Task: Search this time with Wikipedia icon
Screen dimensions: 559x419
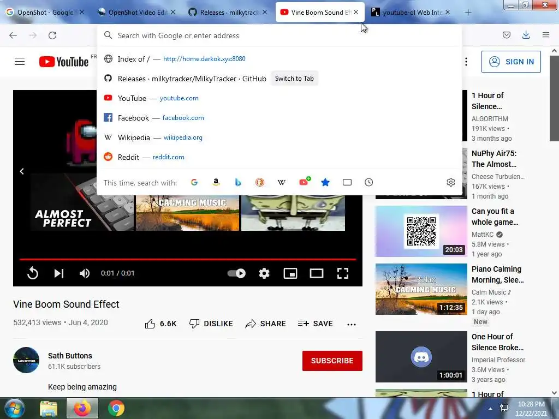Action: (282, 182)
